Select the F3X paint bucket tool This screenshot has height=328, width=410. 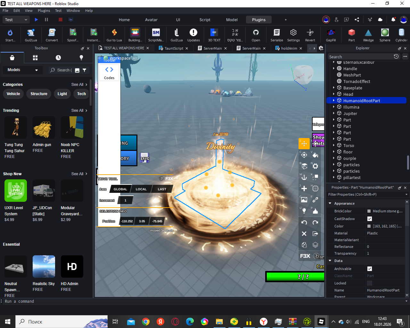click(x=315, y=155)
